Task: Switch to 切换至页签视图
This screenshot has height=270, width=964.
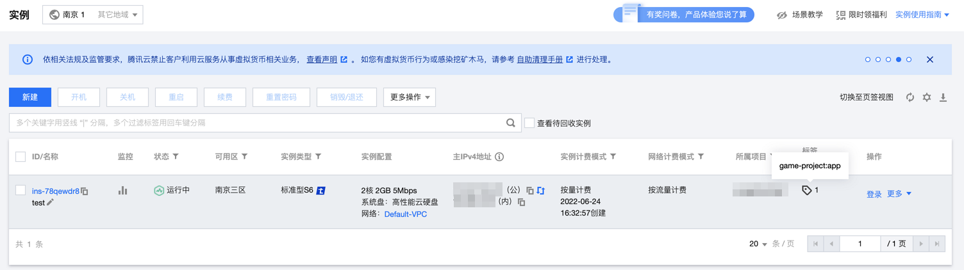Action: click(x=866, y=97)
